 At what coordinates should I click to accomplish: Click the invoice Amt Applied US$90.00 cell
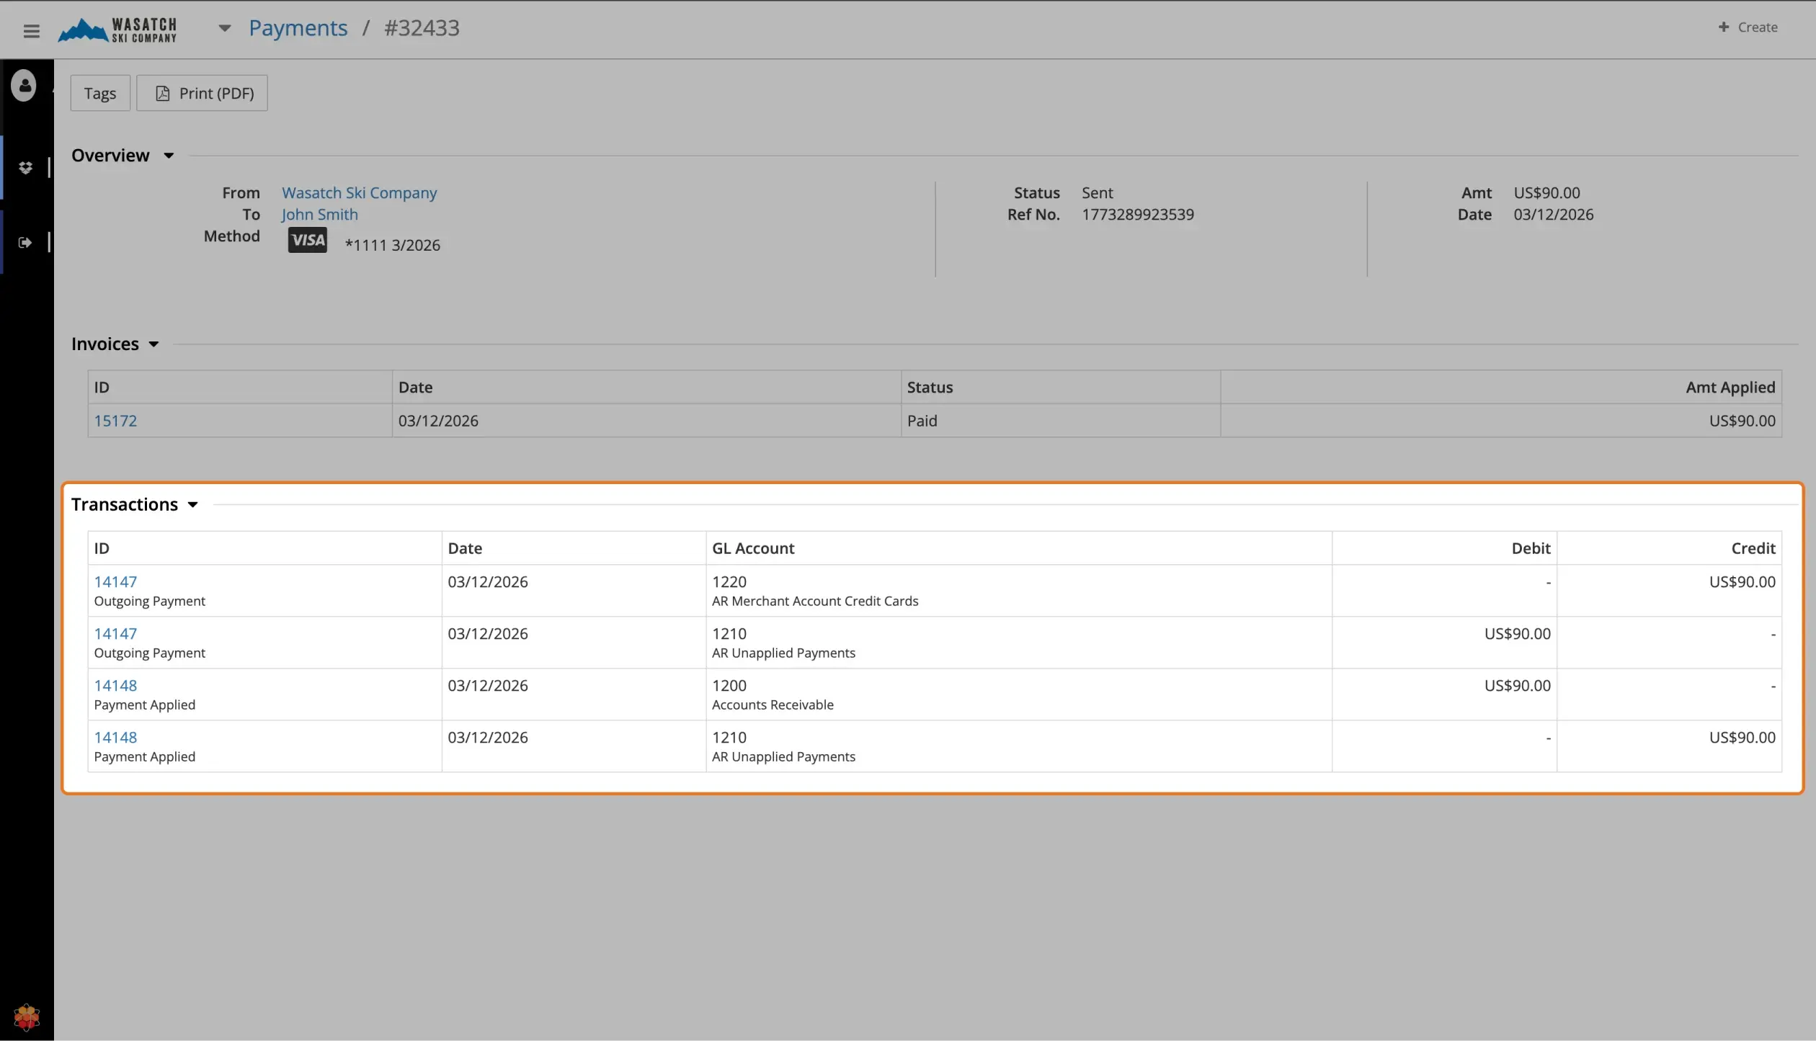point(1501,421)
